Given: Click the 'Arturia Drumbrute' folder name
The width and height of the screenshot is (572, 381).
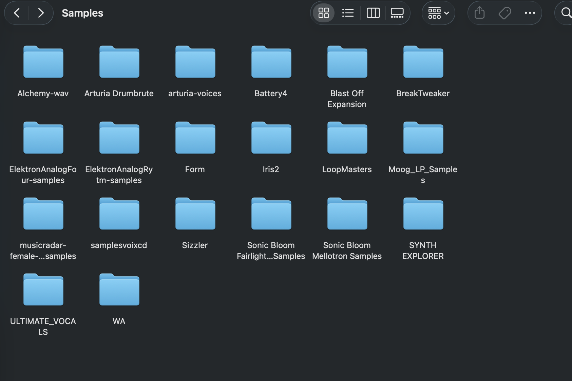Looking at the screenshot, I should click(x=119, y=94).
